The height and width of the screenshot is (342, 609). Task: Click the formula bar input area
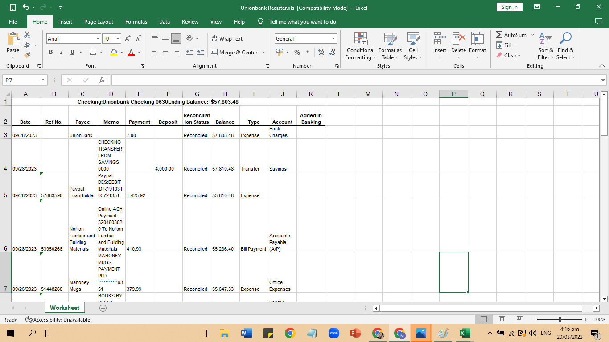point(355,80)
